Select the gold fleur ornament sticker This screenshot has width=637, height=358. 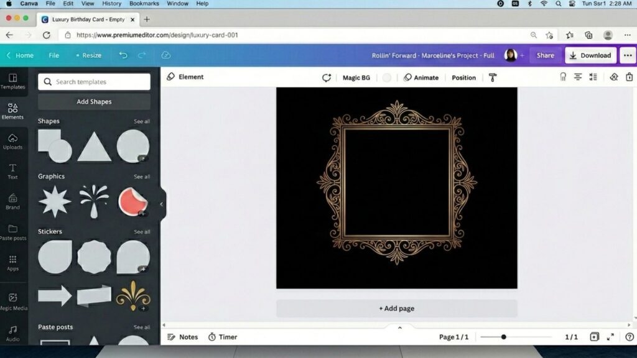(133, 295)
